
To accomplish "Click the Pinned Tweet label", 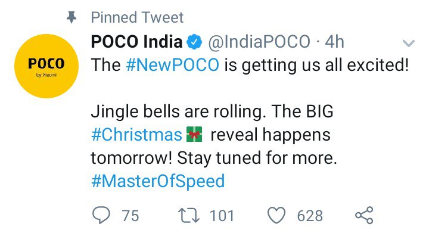I will [x=137, y=18].
